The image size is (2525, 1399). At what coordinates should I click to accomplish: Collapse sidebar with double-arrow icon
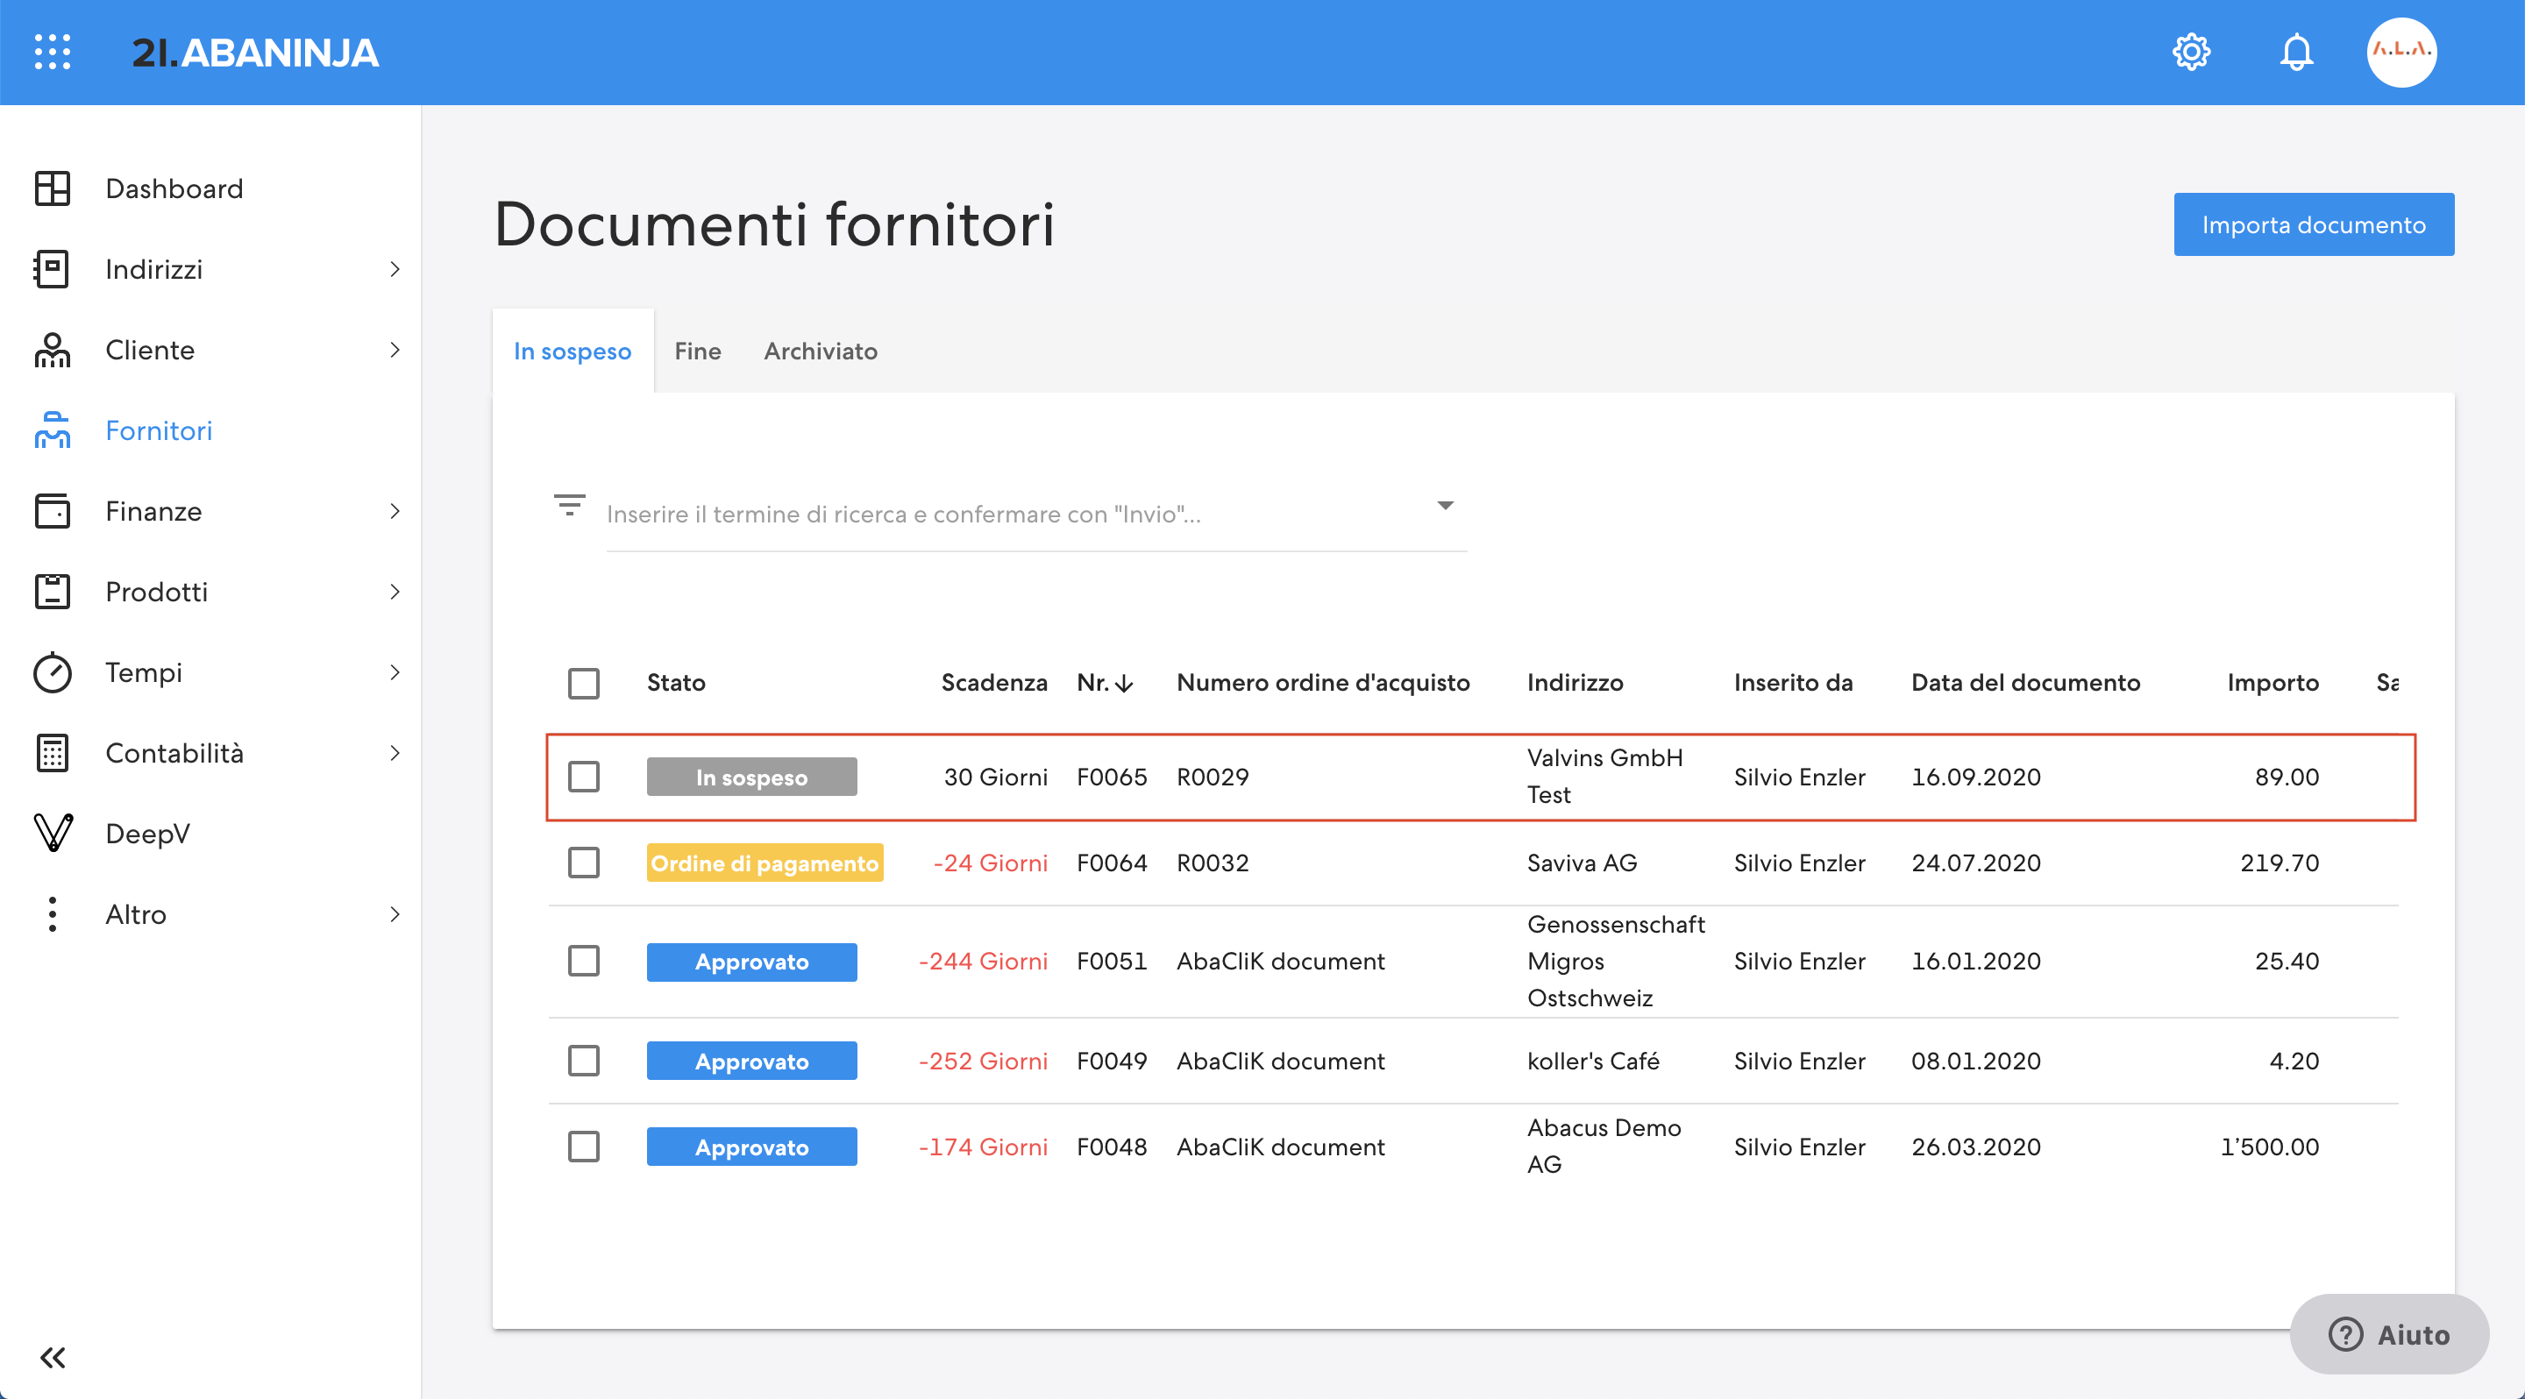coord(52,1357)
